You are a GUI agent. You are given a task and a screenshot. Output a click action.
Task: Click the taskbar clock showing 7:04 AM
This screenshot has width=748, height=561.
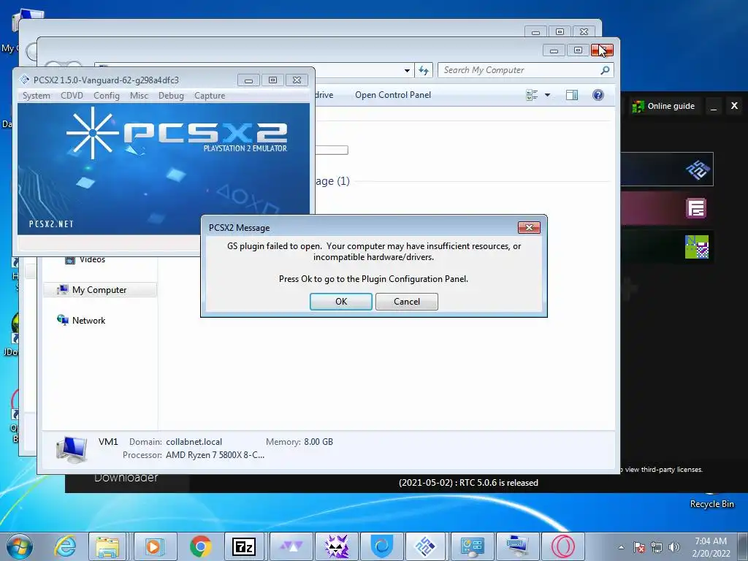coord(711,547)
